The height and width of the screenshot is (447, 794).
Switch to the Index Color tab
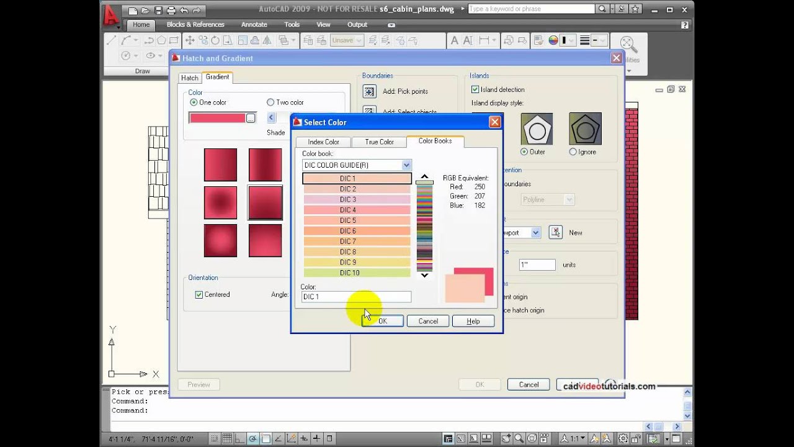pyautogui.click(x=323, y=142)
